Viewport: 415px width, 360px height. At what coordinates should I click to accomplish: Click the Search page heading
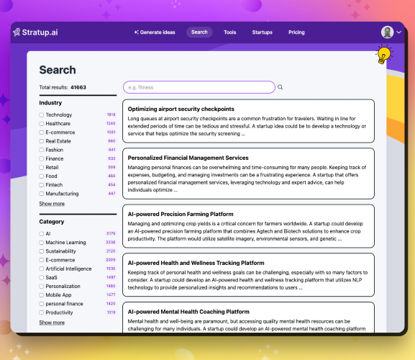tap(58, 70)
